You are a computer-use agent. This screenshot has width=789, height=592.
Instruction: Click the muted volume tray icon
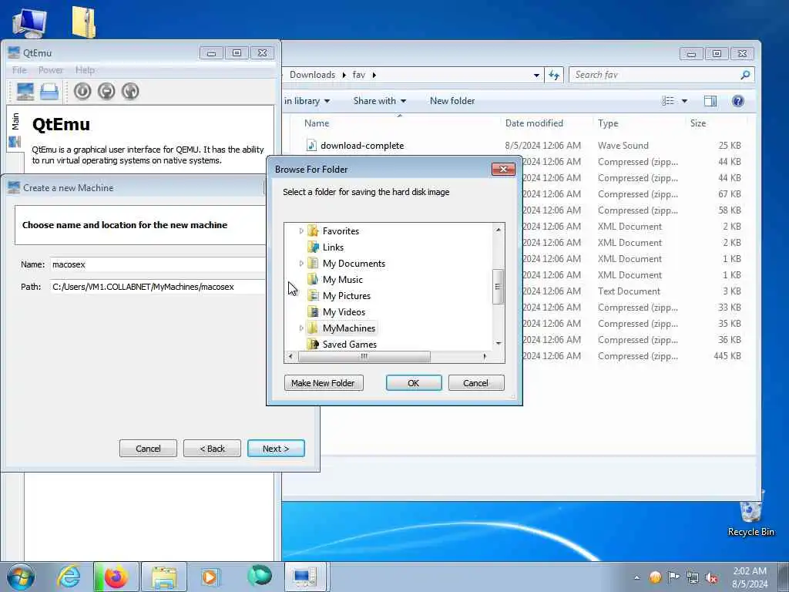[x=711, y=577]
